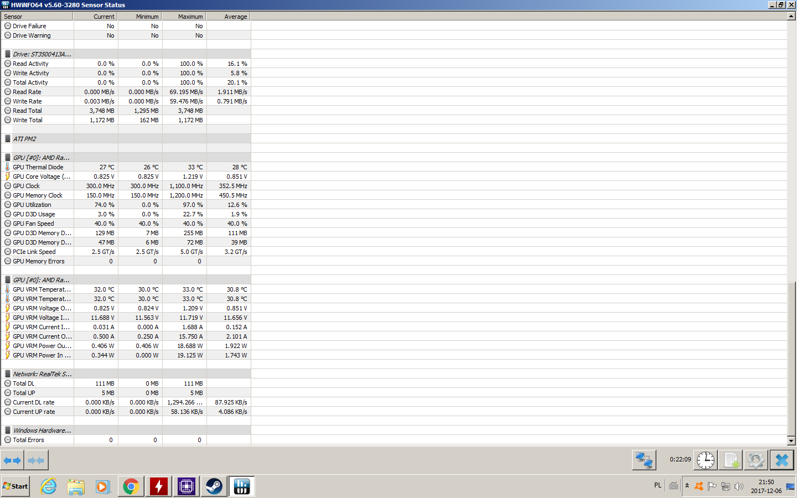Screen dimensions: 797x498
Task: Open the remote network monitoring icon
Action: point(644,460)
